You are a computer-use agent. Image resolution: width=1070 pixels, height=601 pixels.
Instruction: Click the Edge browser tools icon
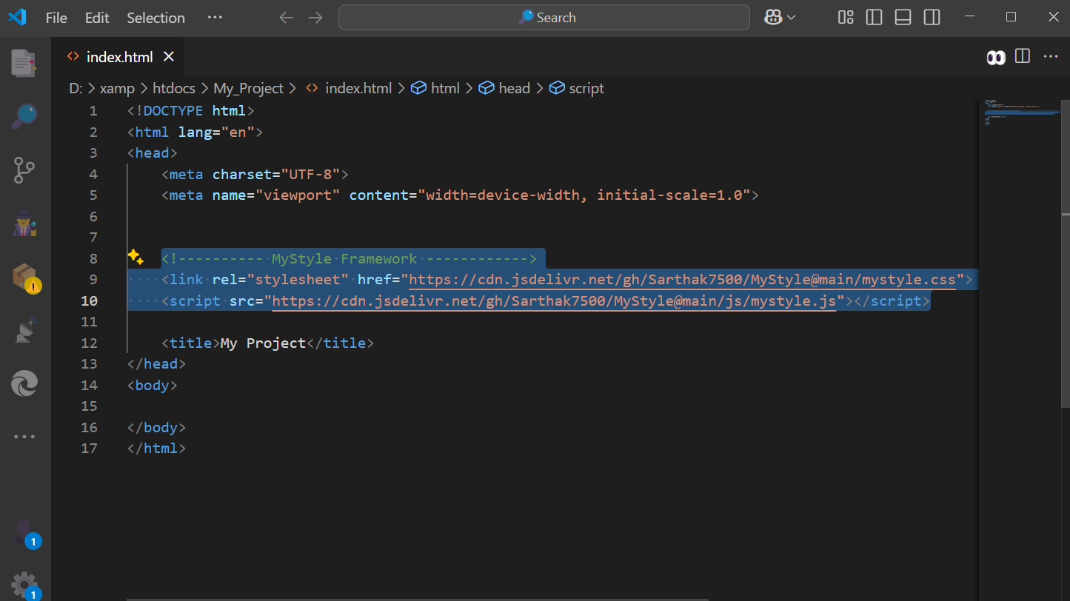(x=24, y=384)
